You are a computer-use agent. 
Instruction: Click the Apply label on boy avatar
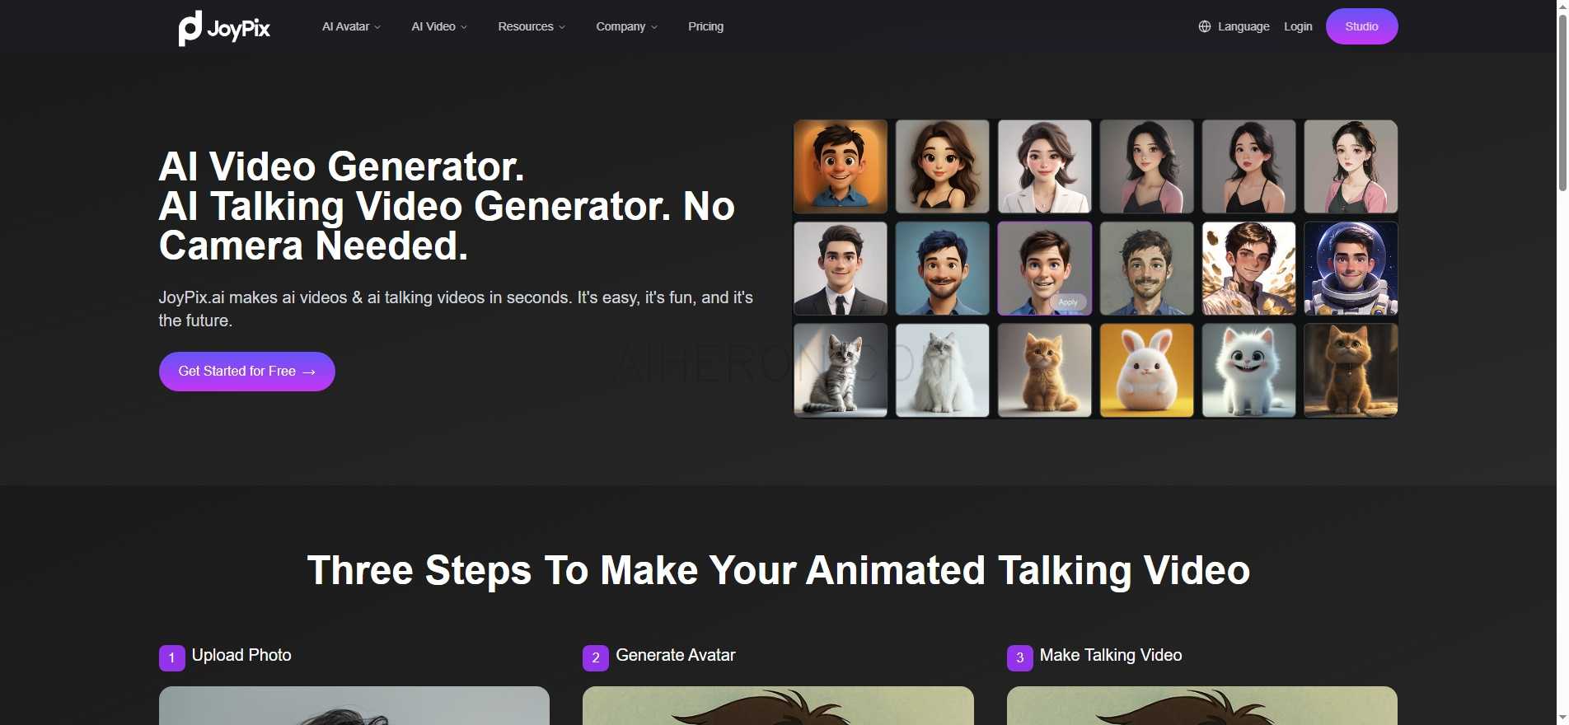[1068, 302]
